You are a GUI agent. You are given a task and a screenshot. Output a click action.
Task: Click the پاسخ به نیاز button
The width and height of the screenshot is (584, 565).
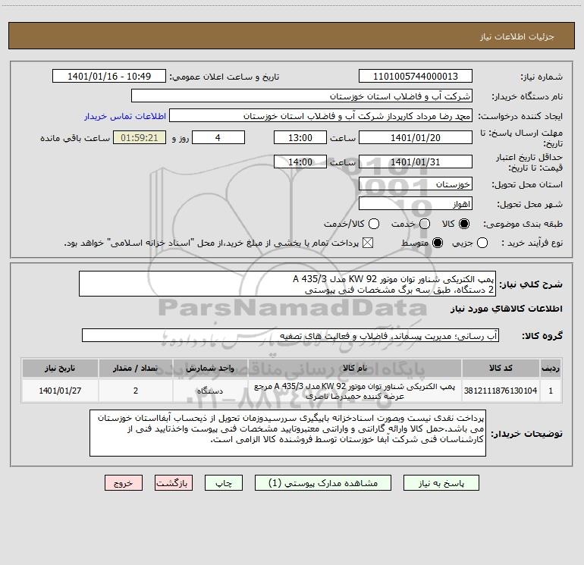(x=441, y=482)
